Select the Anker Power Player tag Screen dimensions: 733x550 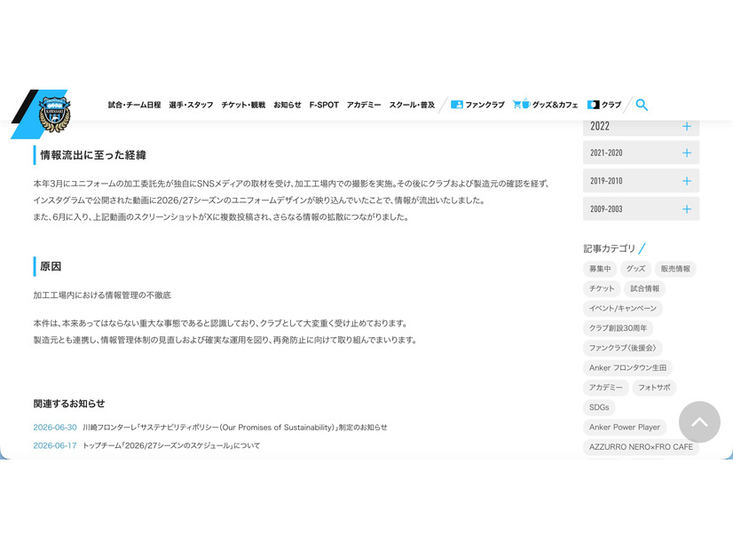pos(625,427)
